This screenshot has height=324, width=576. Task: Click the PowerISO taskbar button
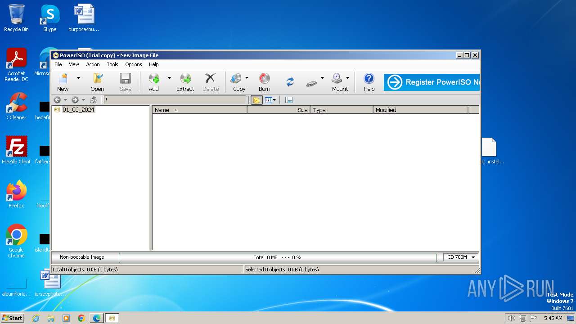112,318
